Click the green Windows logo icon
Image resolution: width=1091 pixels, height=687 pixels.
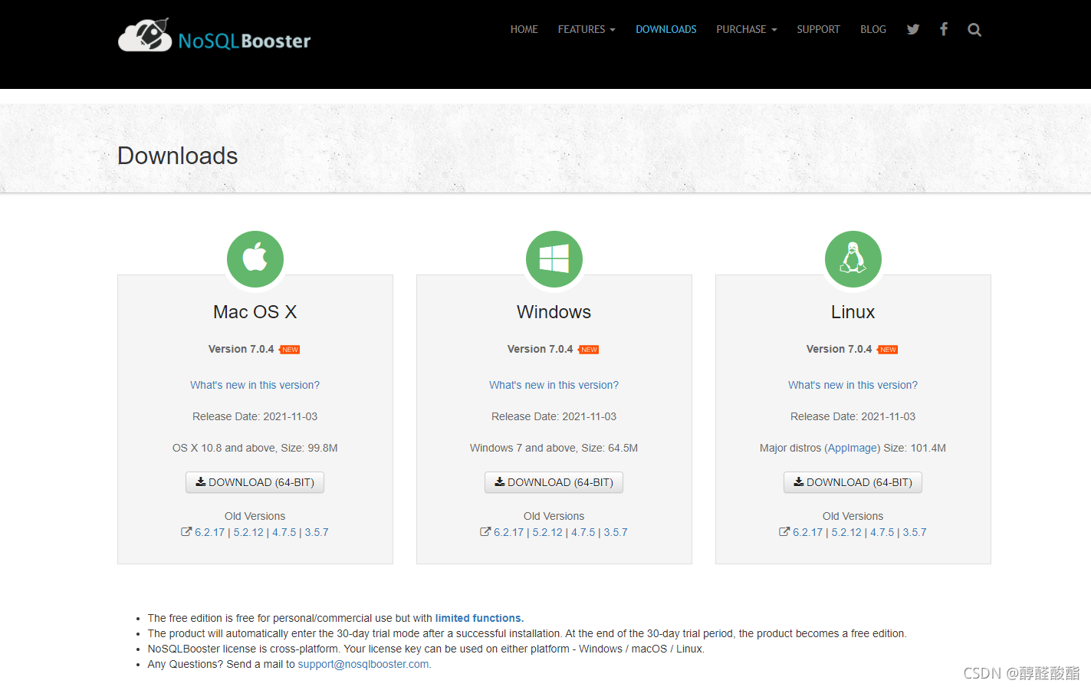(x=554, y=259)
